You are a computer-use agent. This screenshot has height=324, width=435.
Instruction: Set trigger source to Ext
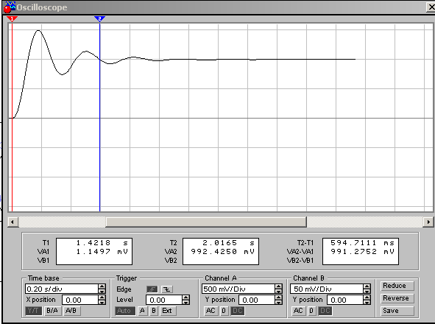pos(167,311)
